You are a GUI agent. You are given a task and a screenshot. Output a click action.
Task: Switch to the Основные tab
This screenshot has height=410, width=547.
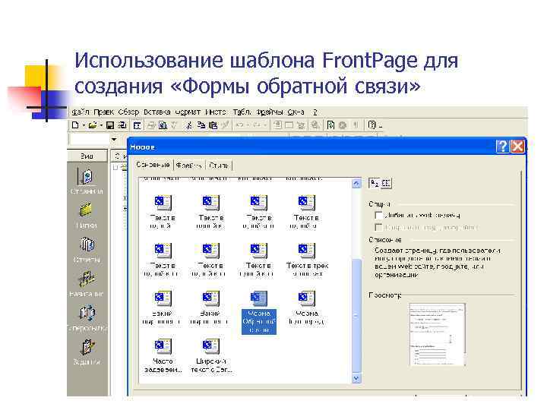pyautogui.click(x=153, y=165)
